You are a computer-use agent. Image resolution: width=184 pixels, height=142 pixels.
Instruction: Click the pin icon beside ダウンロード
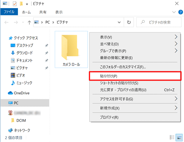click(46, 53)
